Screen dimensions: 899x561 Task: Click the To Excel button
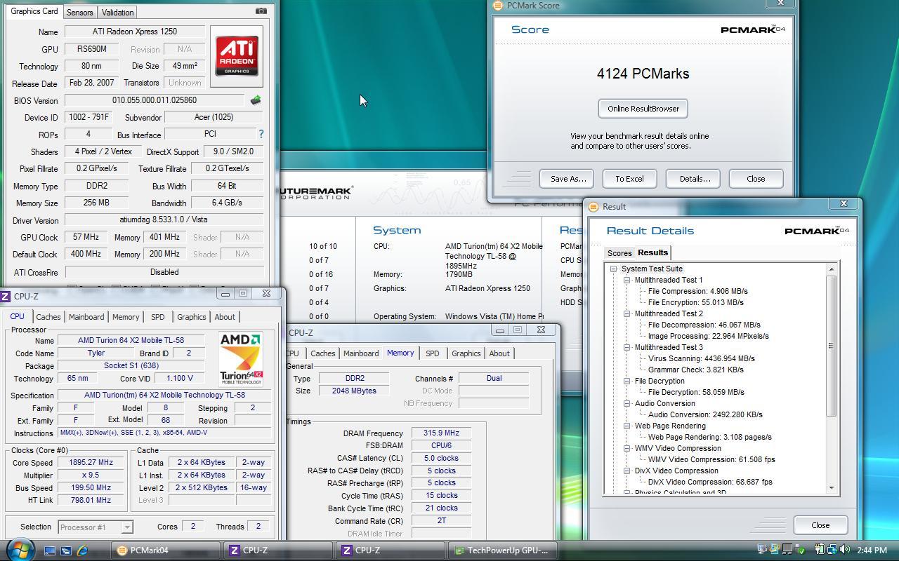pyautogui.click(x=629, y=179)
